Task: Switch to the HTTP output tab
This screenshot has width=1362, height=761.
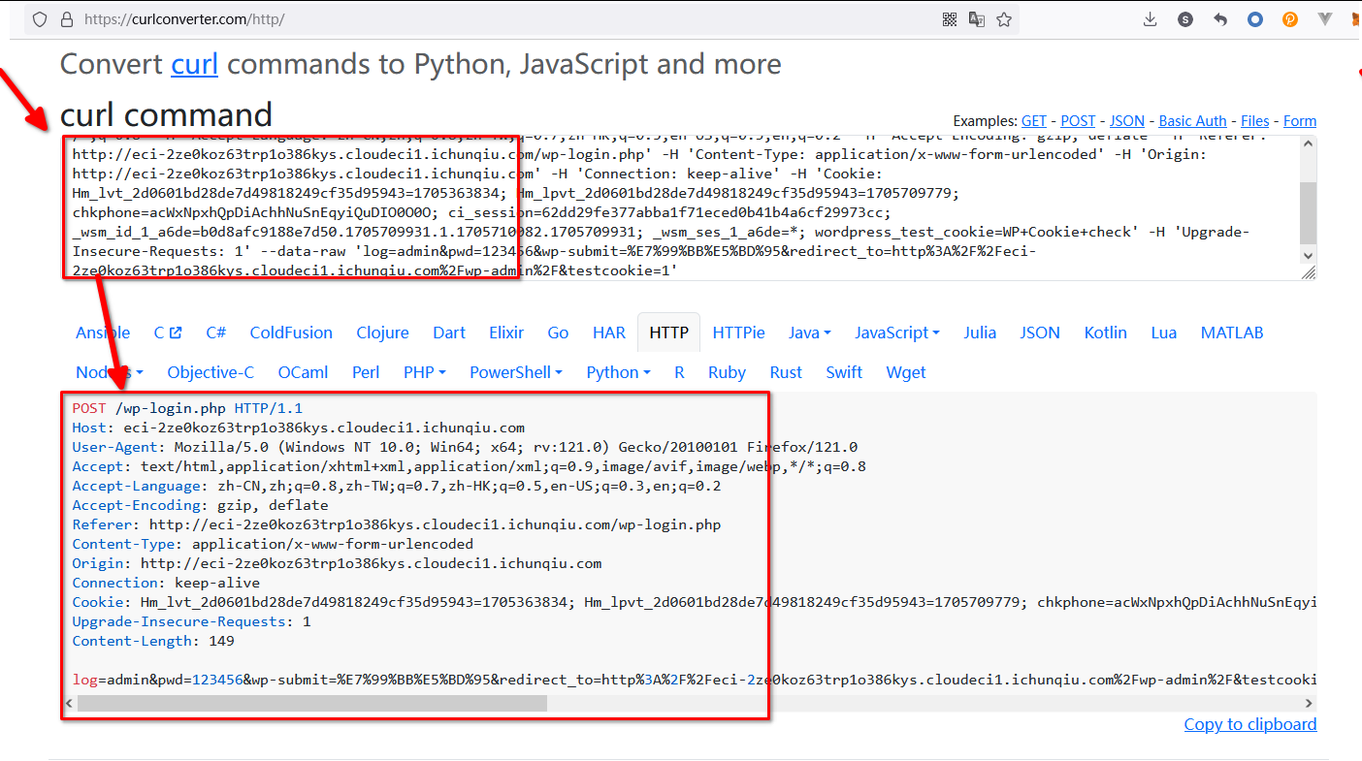Action: pyautogui.click(x=668, y=333)
